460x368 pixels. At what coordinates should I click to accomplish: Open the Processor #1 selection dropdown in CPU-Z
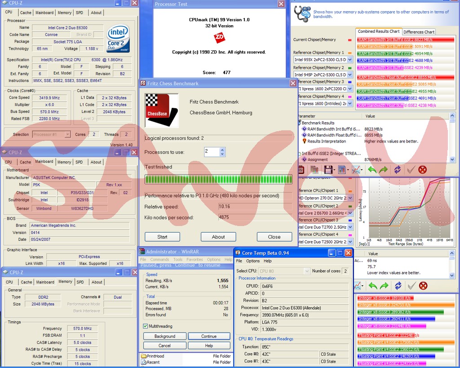pyautogui.click(x=67, y=134)
